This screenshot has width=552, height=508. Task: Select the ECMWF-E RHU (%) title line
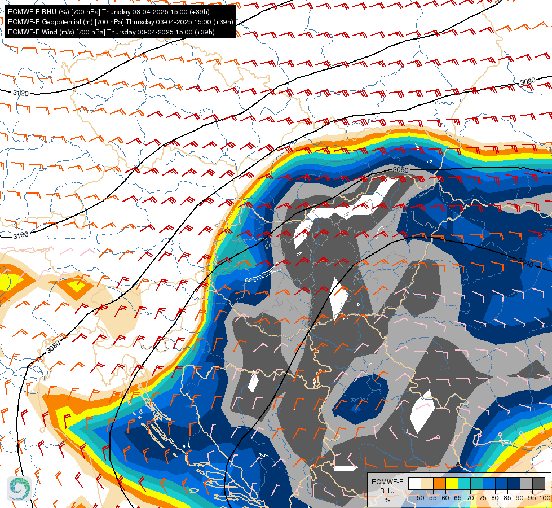[x=109, y=12]
